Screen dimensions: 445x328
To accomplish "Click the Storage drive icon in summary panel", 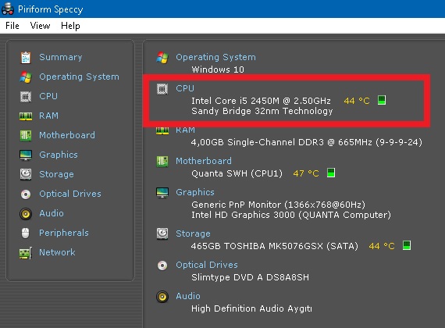I will [162, 234].
